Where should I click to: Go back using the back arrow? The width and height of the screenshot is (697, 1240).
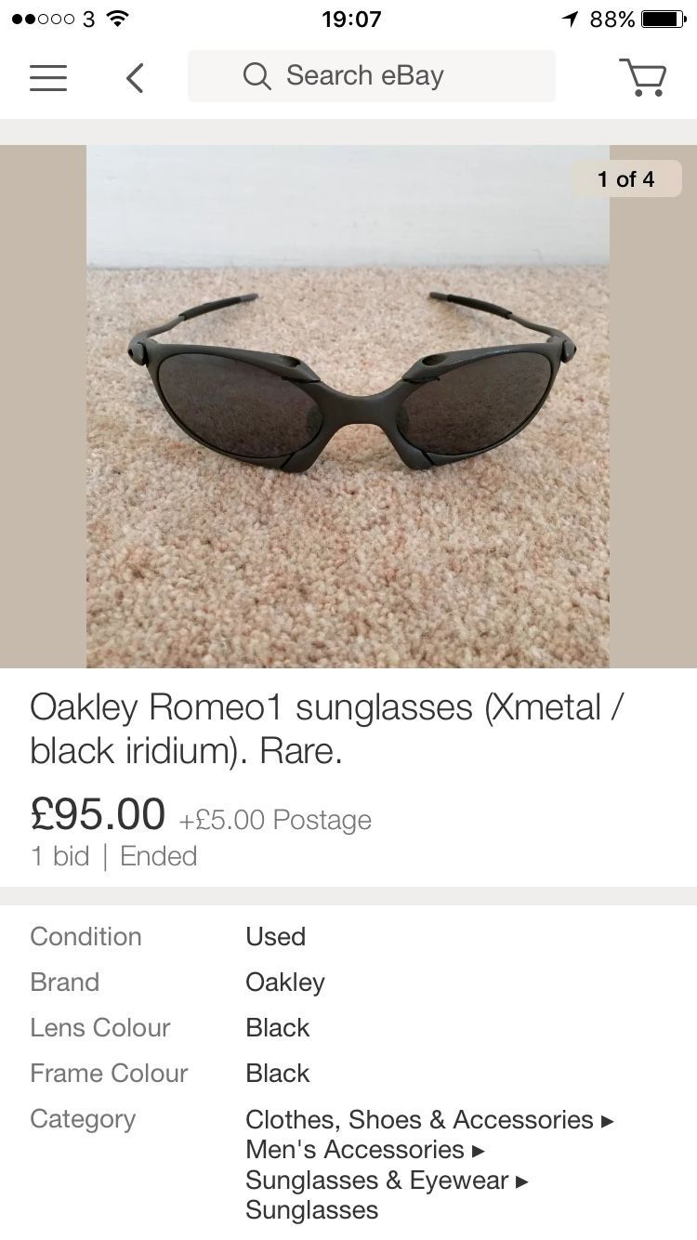(136, 77)
